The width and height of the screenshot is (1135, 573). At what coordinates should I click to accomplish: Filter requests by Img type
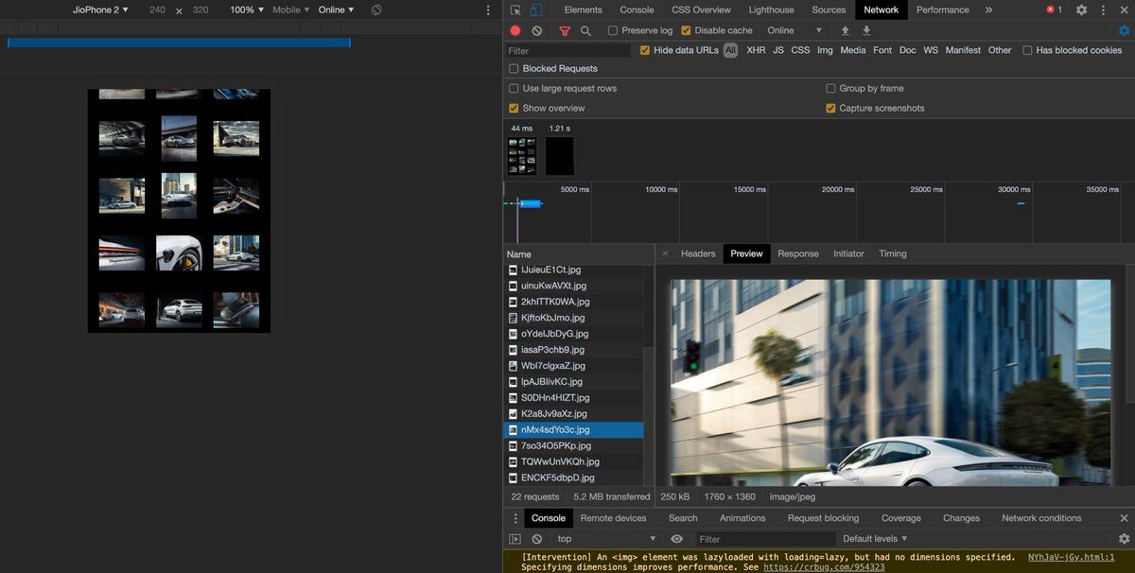(825, 50)
